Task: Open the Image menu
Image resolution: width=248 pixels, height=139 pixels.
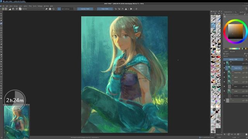Action: click(x=15, y=6)
